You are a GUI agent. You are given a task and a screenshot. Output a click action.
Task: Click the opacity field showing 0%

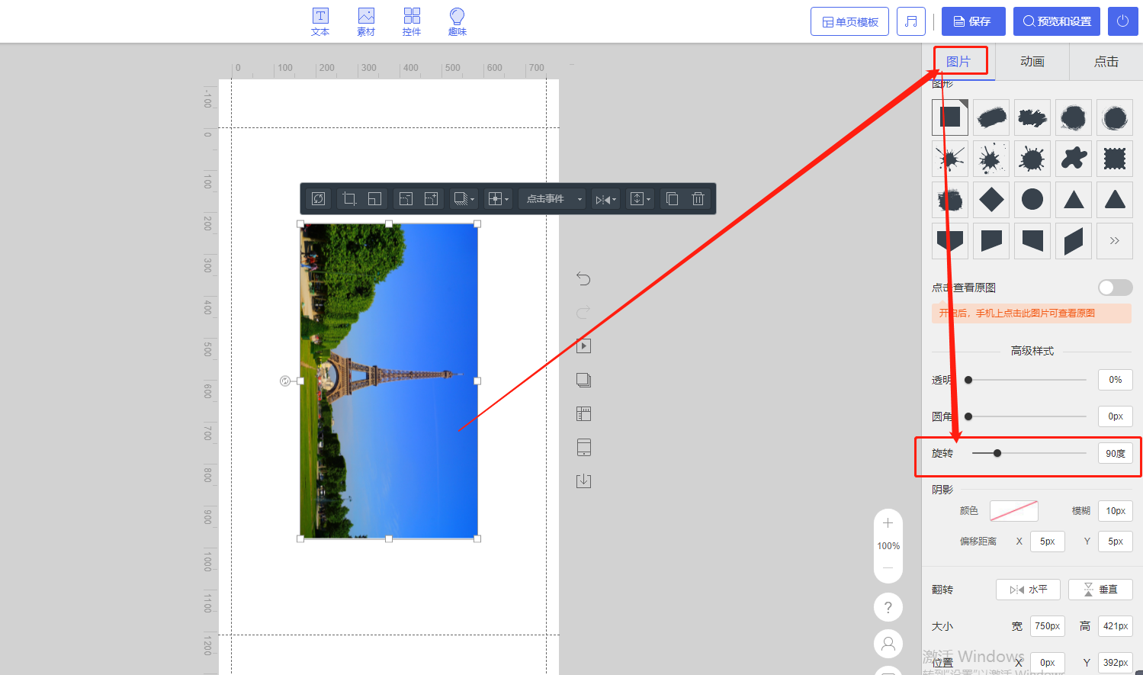click(x=1116, y=380)
